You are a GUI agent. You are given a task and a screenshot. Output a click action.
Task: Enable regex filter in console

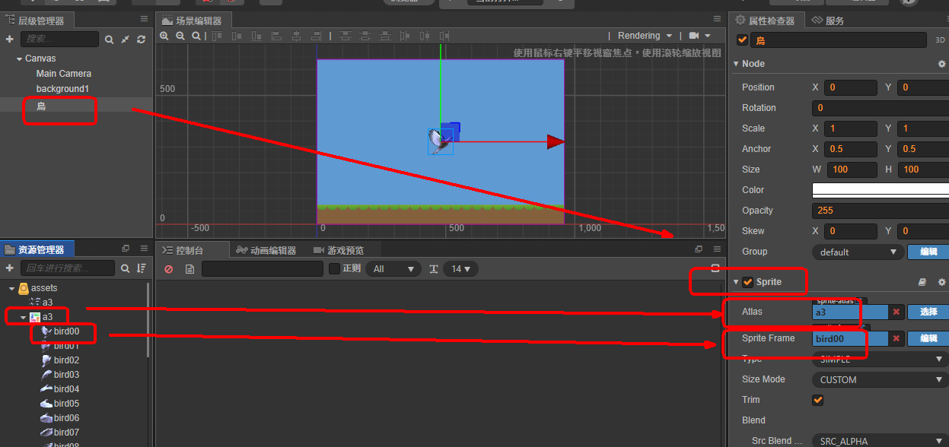pos(334,268)
